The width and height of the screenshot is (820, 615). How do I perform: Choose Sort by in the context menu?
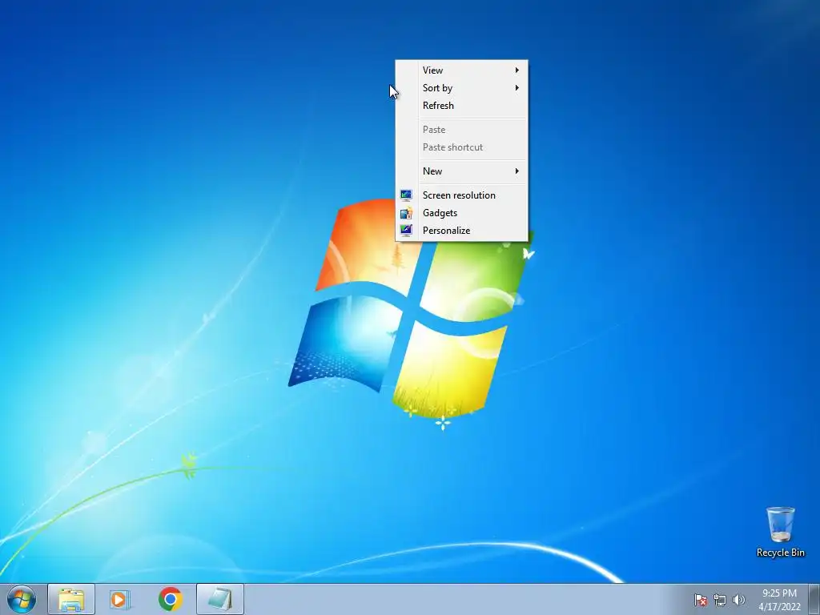461,88
